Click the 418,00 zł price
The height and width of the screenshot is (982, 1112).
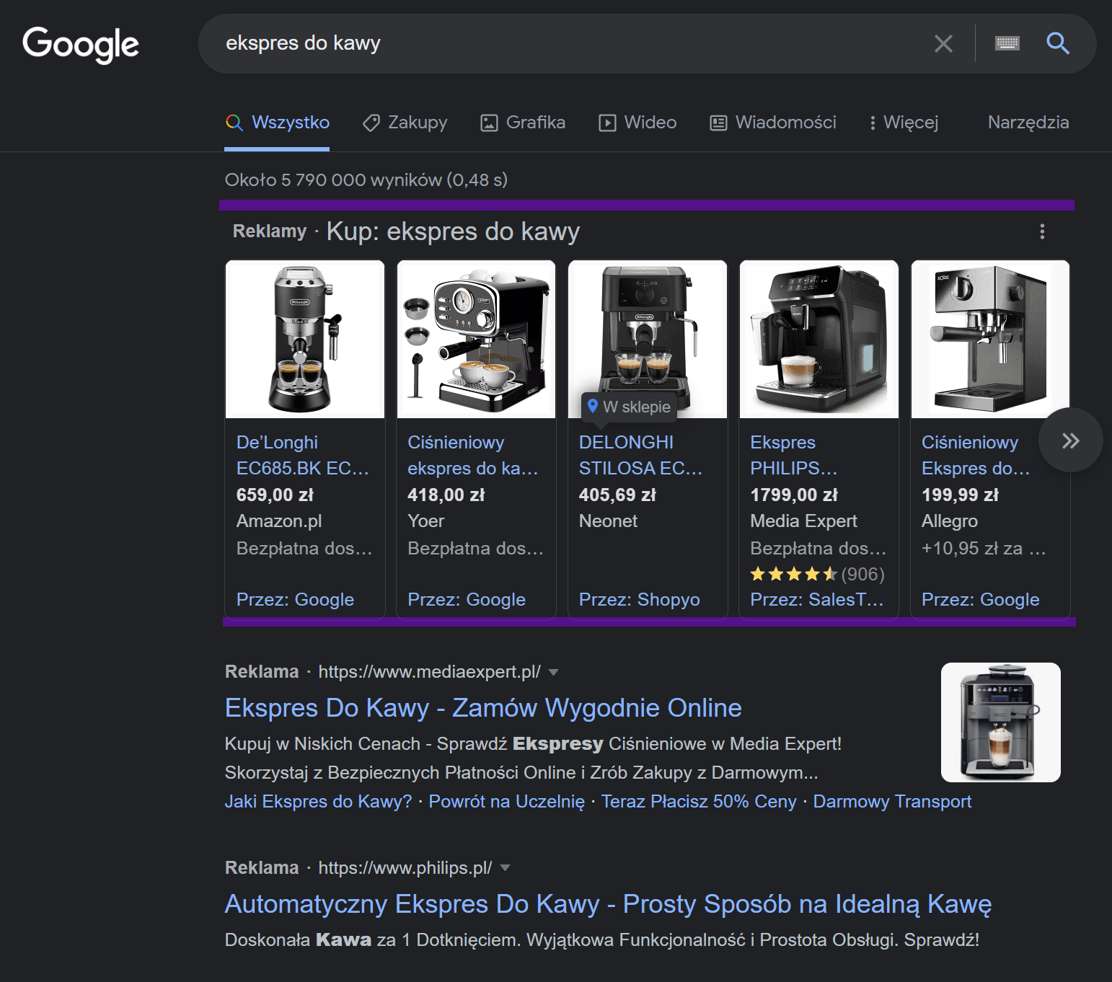click(x=446, y=495)
